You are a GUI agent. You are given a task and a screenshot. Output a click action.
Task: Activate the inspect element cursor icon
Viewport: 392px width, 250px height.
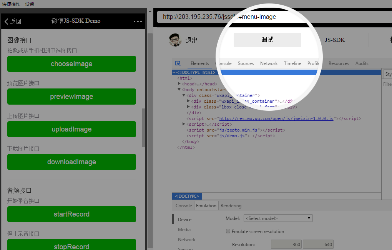pyautogui.click(x=178, y=63)
